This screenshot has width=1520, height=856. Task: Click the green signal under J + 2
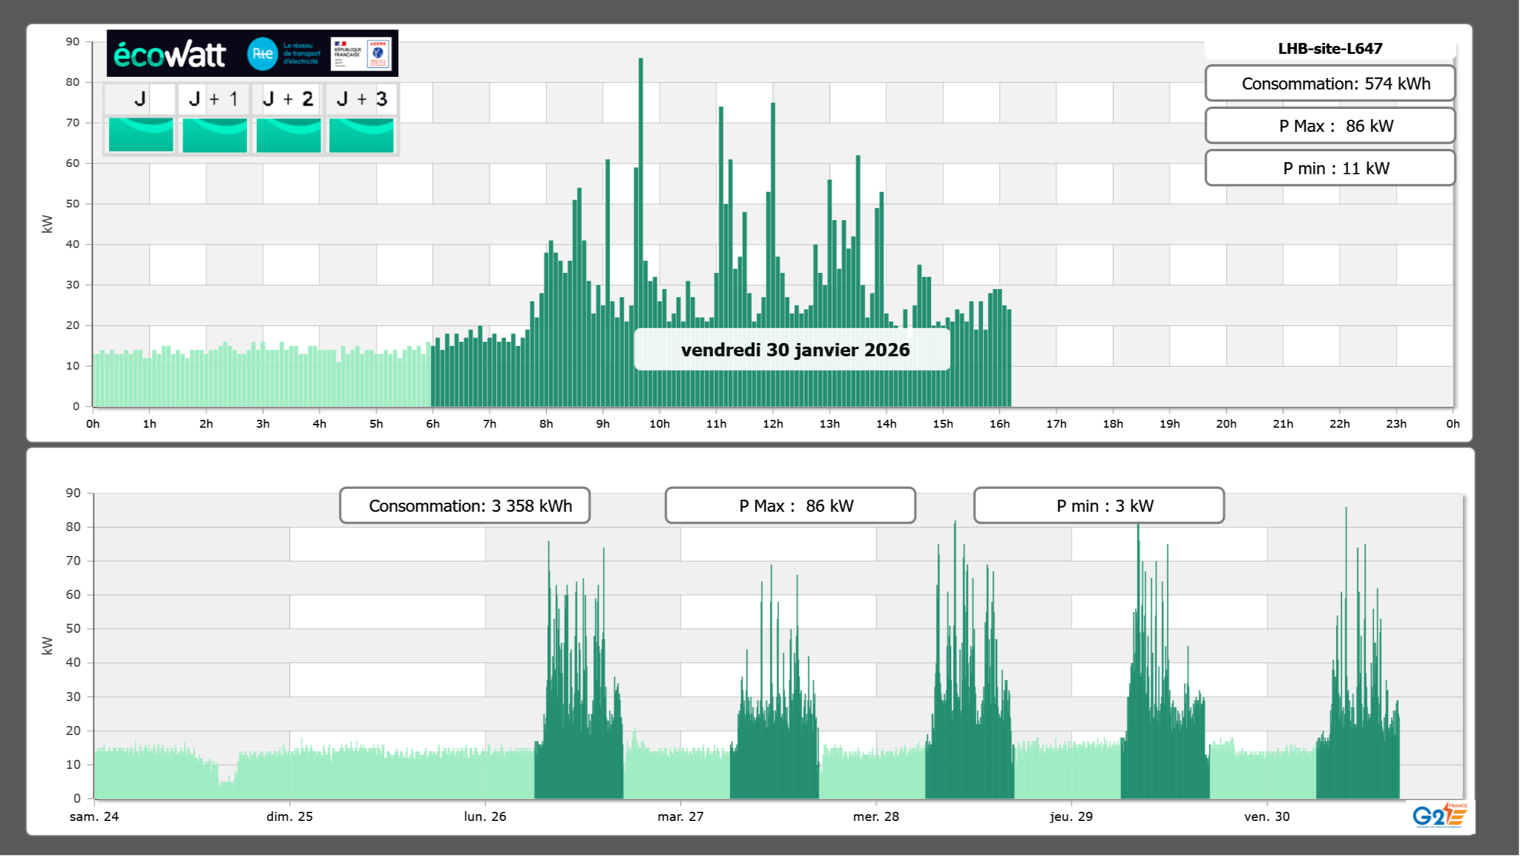pos(288,134)
